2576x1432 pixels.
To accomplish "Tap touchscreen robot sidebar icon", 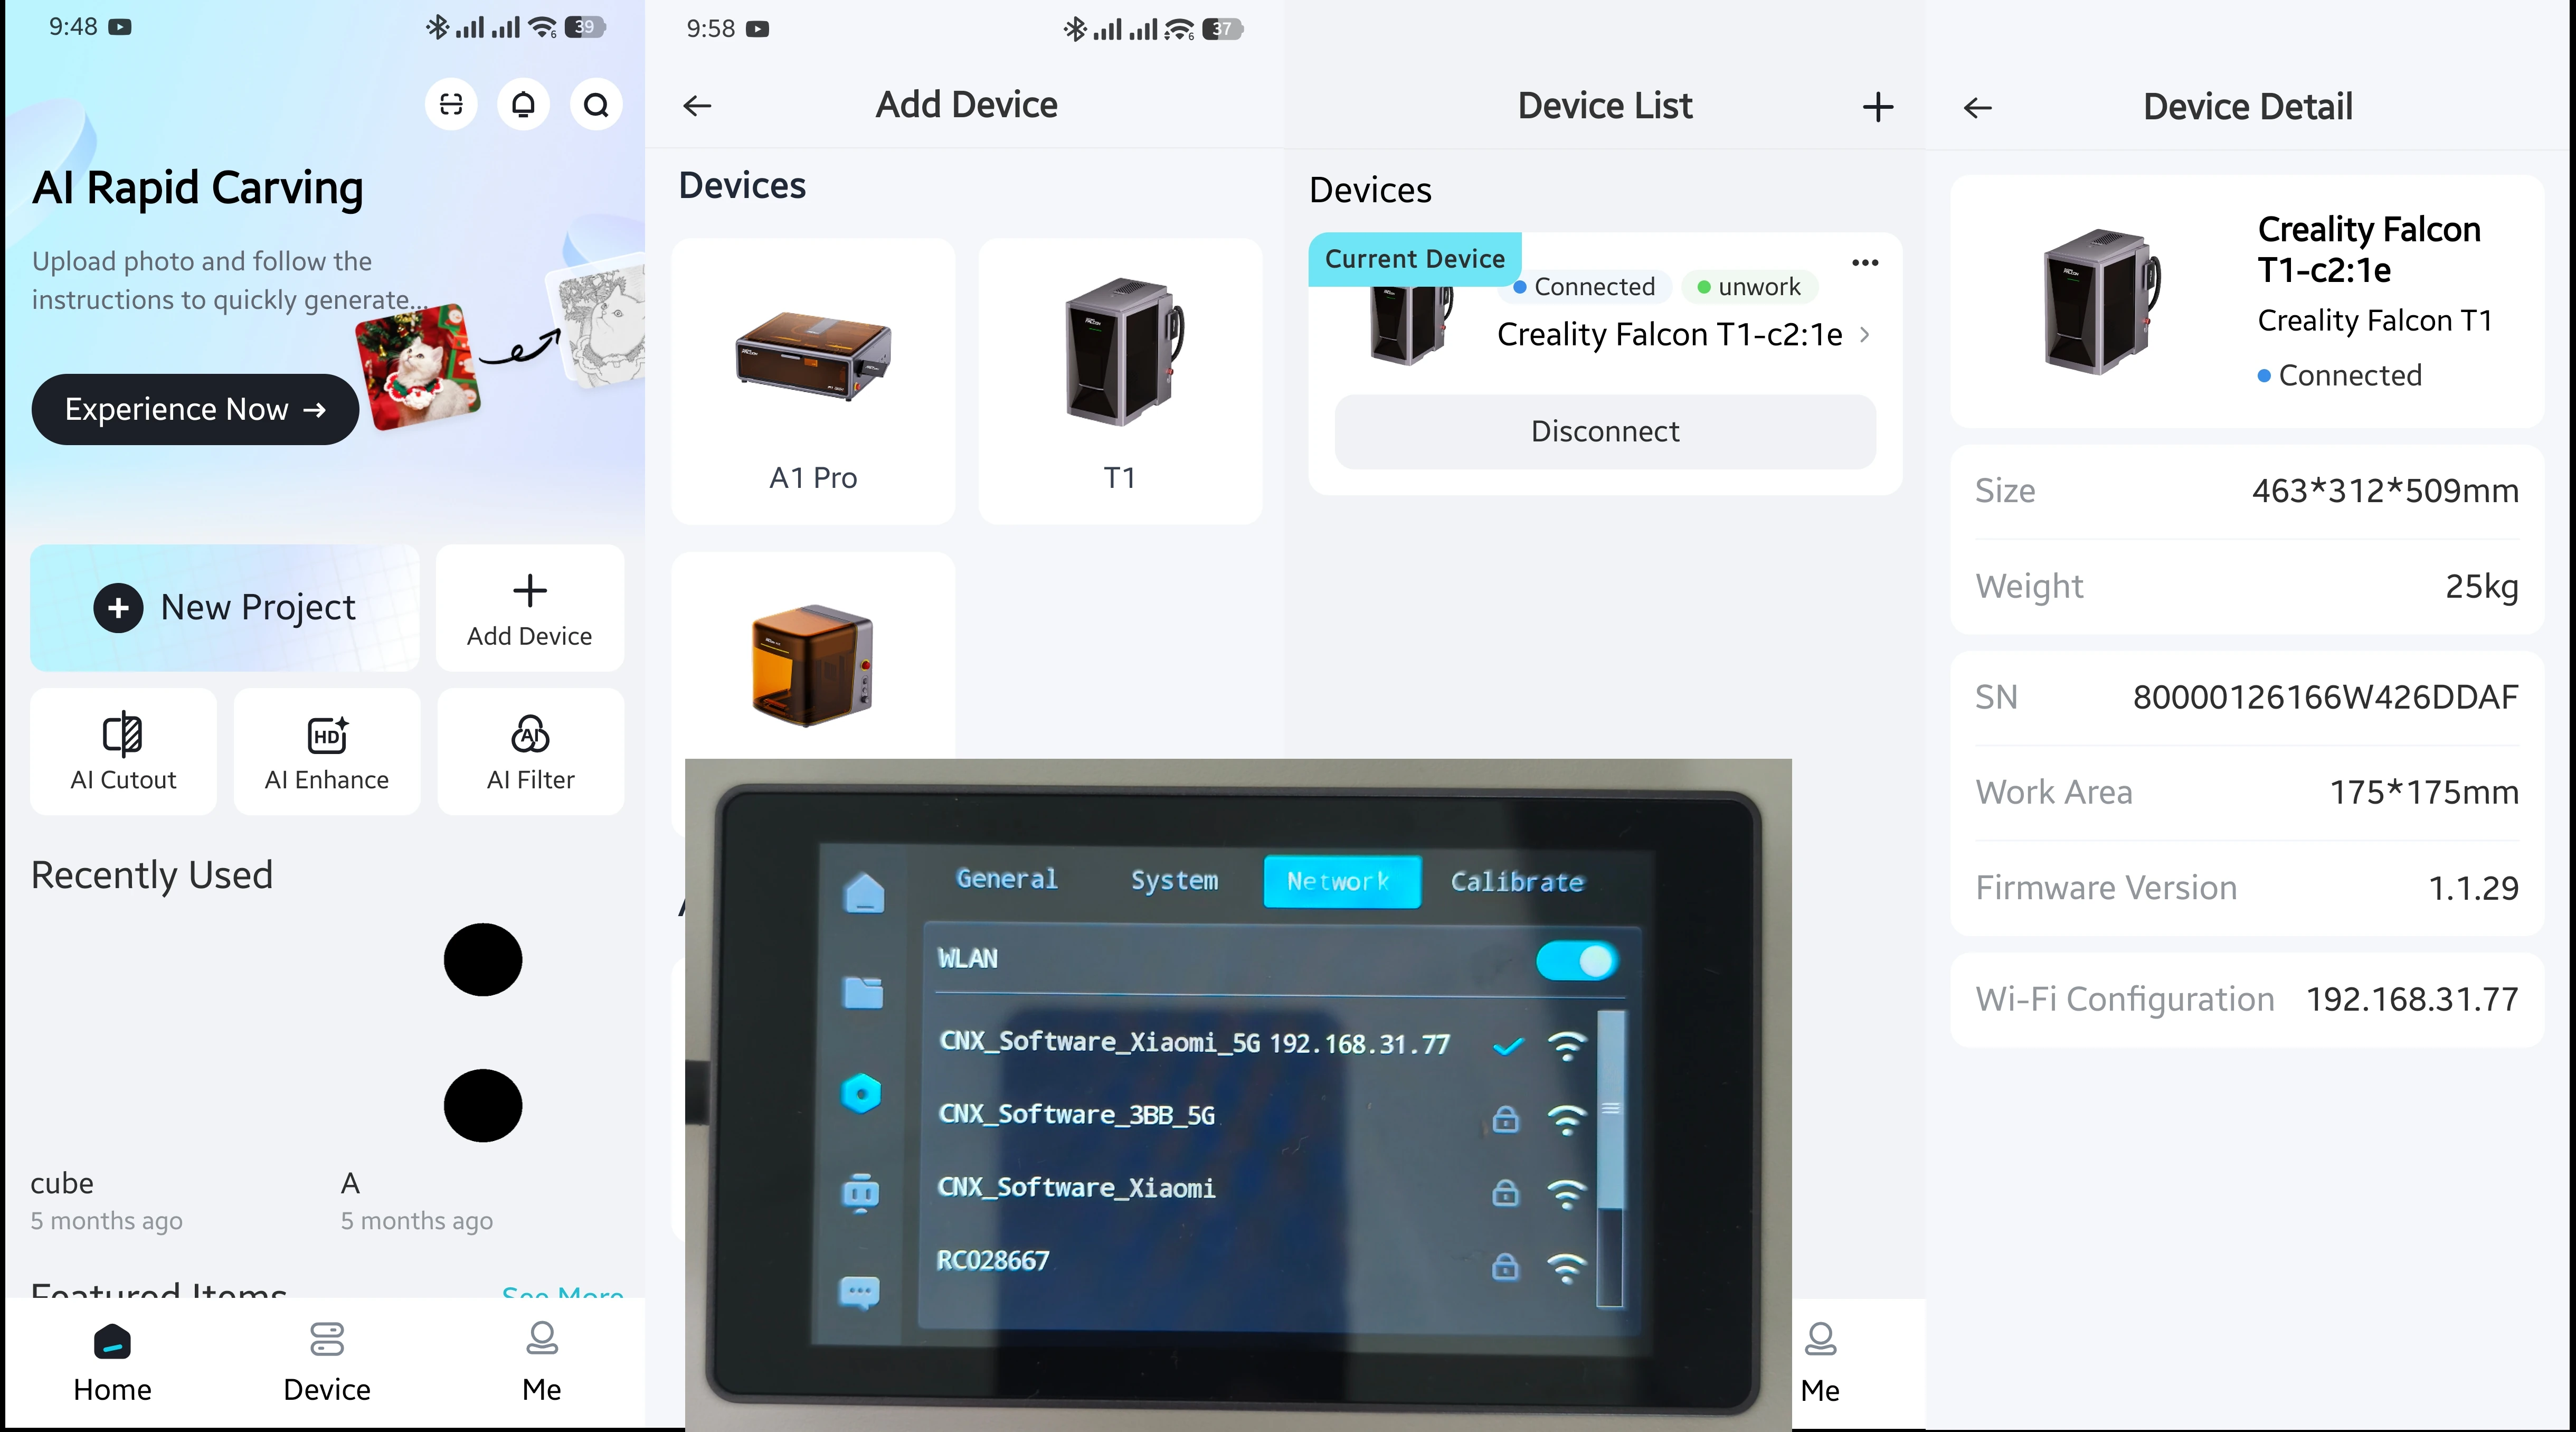I will tap(861, 1192).
